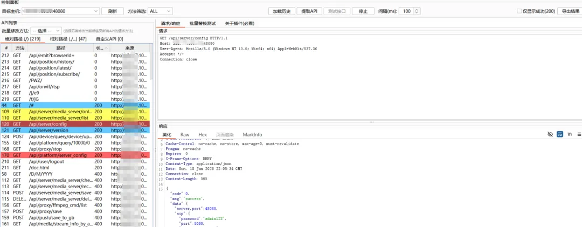Open the 关于插件(必看) tab
The height and width of the screenshot is (227, 582).
239,23
